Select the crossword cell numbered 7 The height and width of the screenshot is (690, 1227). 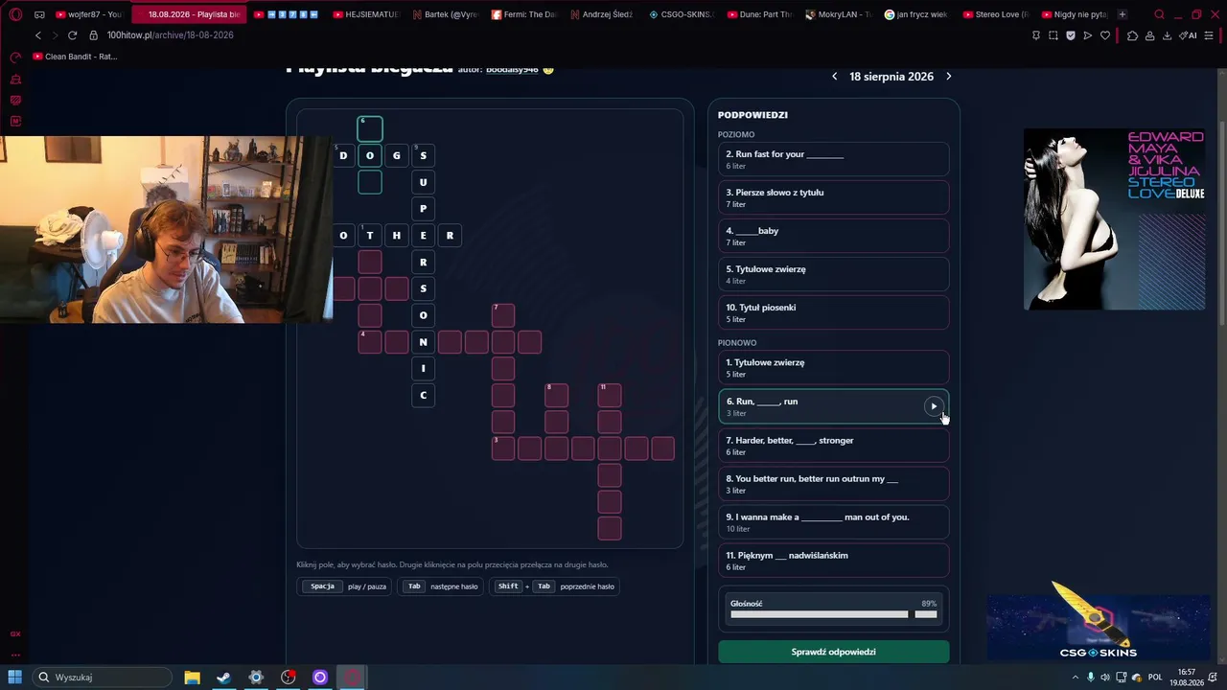click(x=503, y=315)
